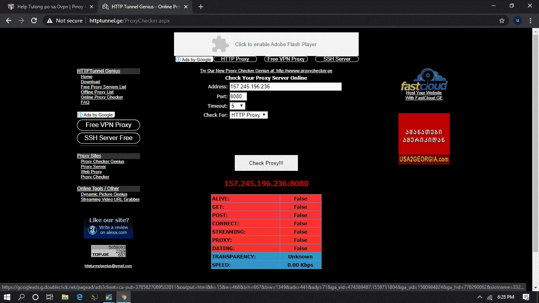This screenshot has height=303, width=539.
Task: Click the 0.00 Kbps speed value
Action: pyautogui.click(x=300, y=265)
